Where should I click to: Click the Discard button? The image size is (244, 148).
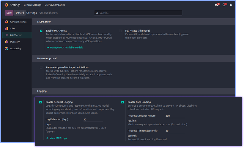pos(20,13)
